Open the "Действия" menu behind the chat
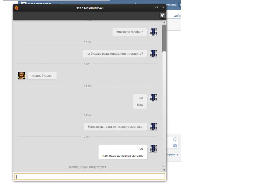The height and width of the screenshot is (183, 262). click(178, 16)
